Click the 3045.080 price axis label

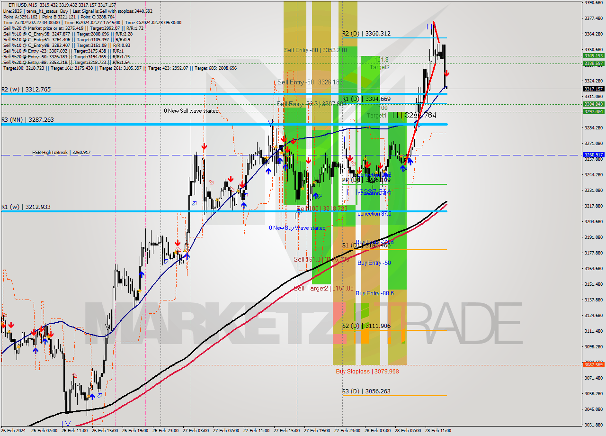click(593, 409)
